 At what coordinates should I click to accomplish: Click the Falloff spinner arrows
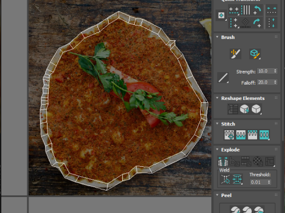pyautogui.click(x=275, y=82)
